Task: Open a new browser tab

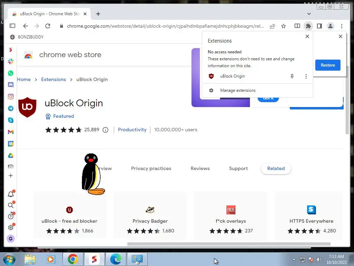Action: [98, 14]
